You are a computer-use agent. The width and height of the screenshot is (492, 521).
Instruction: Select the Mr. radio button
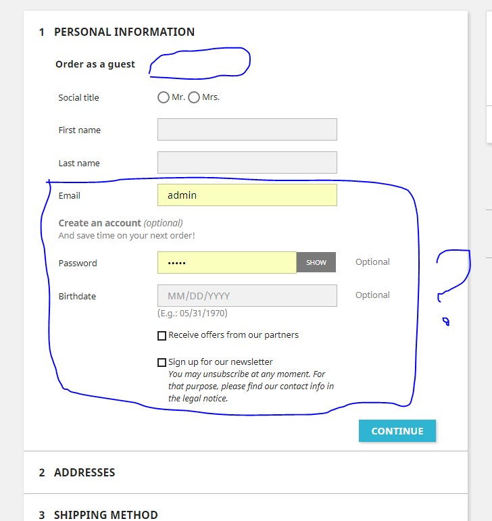163,97
